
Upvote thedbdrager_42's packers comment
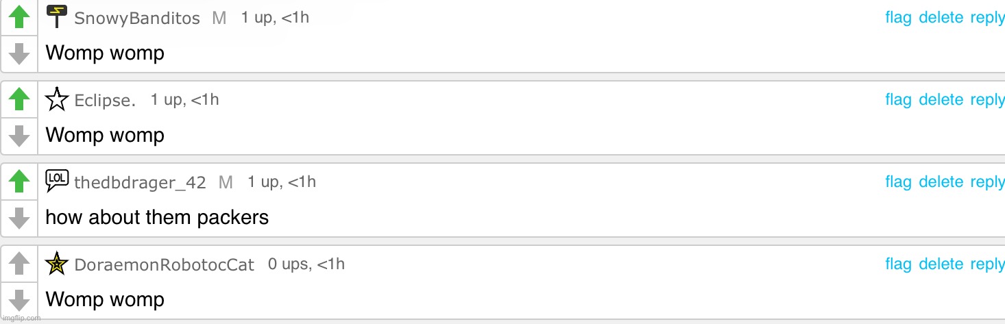click(x=19, y=182)
